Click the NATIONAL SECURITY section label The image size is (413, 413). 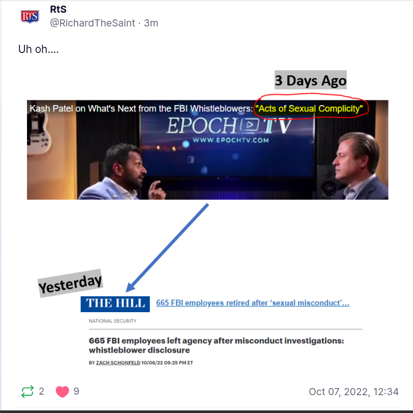[x=113, y=321]
